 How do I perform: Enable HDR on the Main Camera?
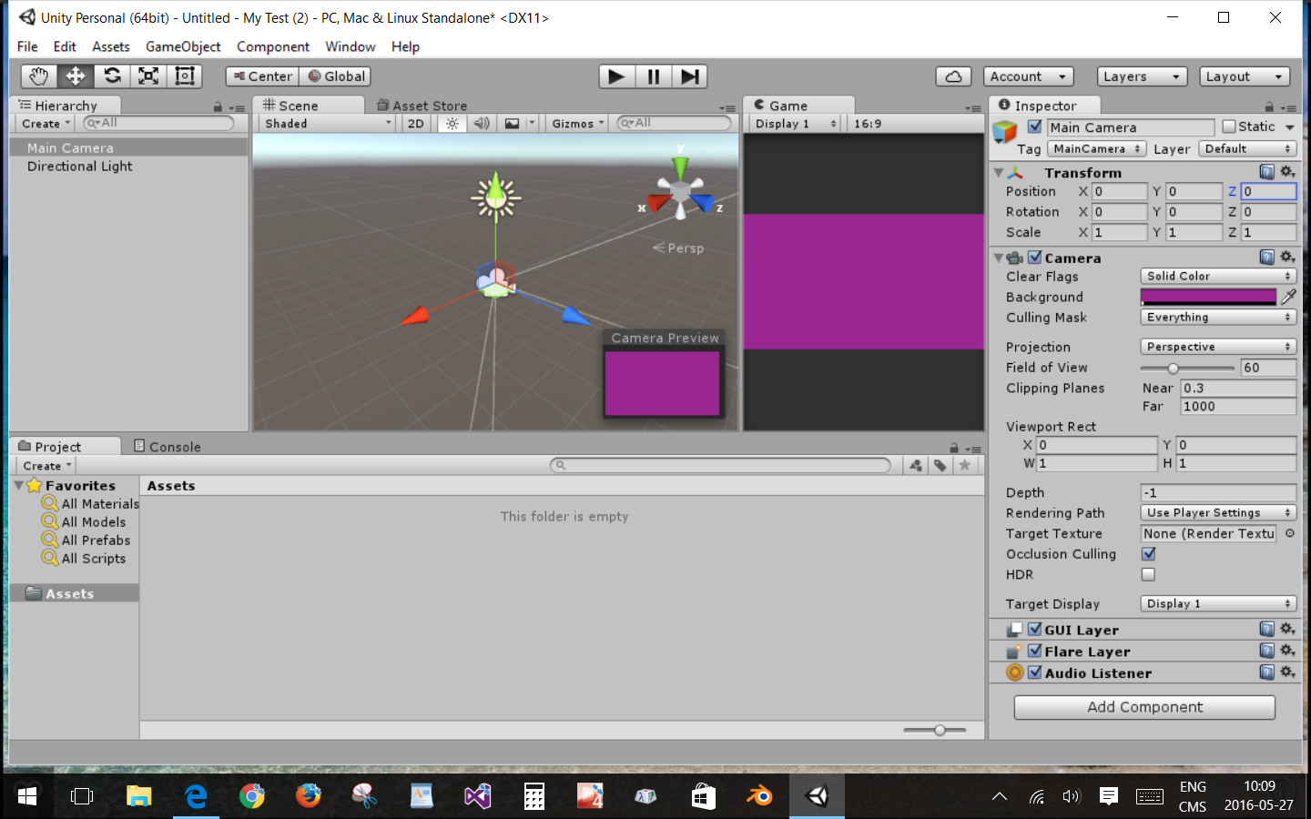click(x=1148, y=574)
